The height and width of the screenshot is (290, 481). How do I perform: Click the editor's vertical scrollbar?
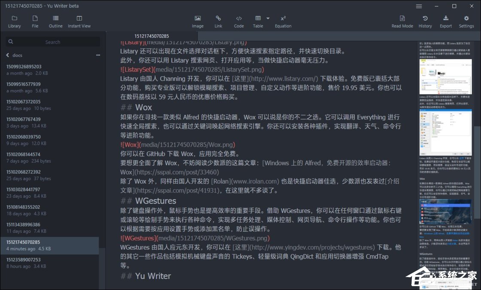click(x=477, y=172)
